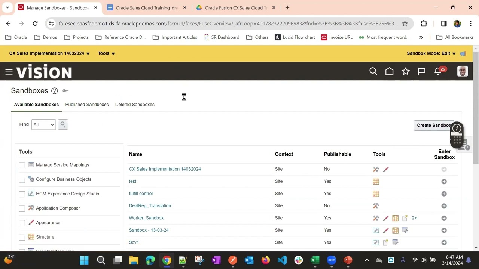Open the Sandbox - 13-03-24 link
479x269 pixels.
pos(149,230)
